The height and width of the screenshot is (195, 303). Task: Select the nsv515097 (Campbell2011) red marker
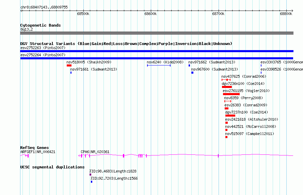coord(226,137)
